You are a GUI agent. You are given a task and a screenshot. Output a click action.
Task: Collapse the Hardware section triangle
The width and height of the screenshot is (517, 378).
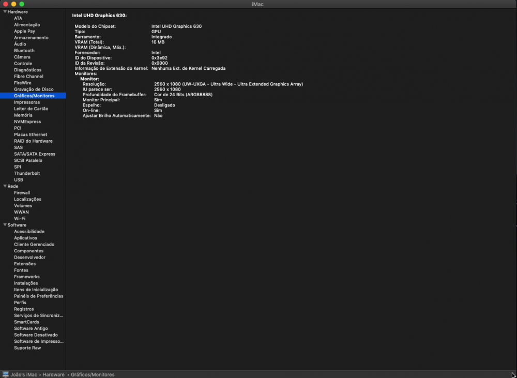(5, 11)
